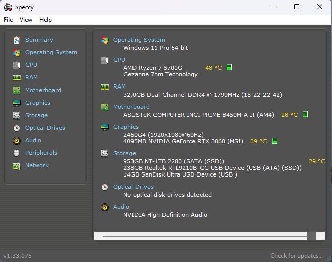Click the 29 °C storage temperature value
The width and height of the screenshot is (332, 262).
pyautogui.click(x=317, y=161)
